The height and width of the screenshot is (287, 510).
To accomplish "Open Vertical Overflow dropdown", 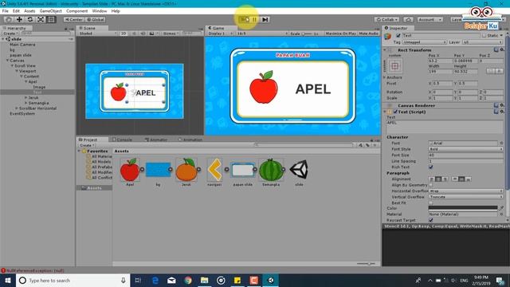I will point(465,197).
